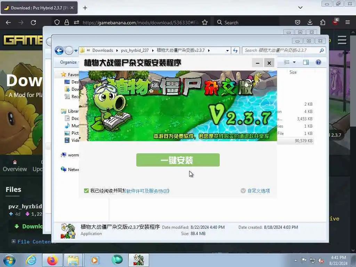The image size is (356, 267).
Task: Select the computer entry in navigation pane
Action: tap(70, 155)
